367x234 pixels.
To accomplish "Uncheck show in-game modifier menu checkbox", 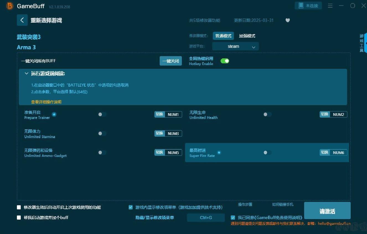I will [131, 207].
